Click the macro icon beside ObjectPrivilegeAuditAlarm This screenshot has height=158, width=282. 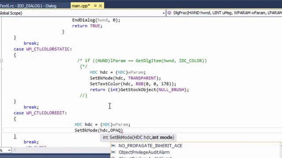tap(113, 152)
